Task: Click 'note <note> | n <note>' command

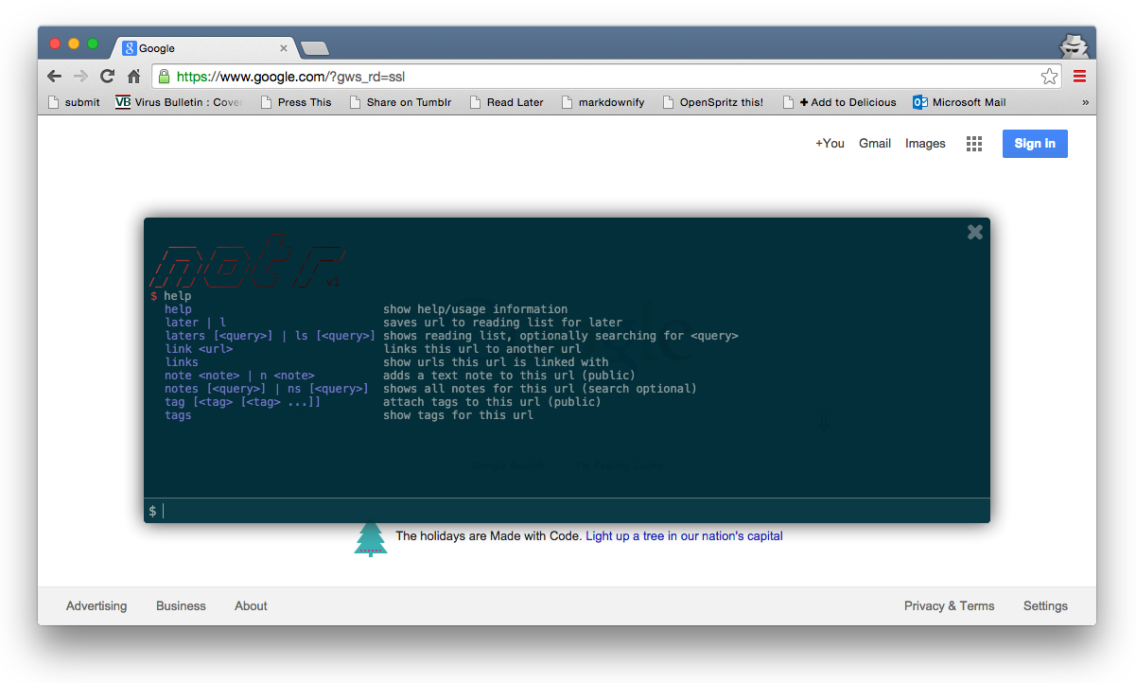Action: (239, 376)
